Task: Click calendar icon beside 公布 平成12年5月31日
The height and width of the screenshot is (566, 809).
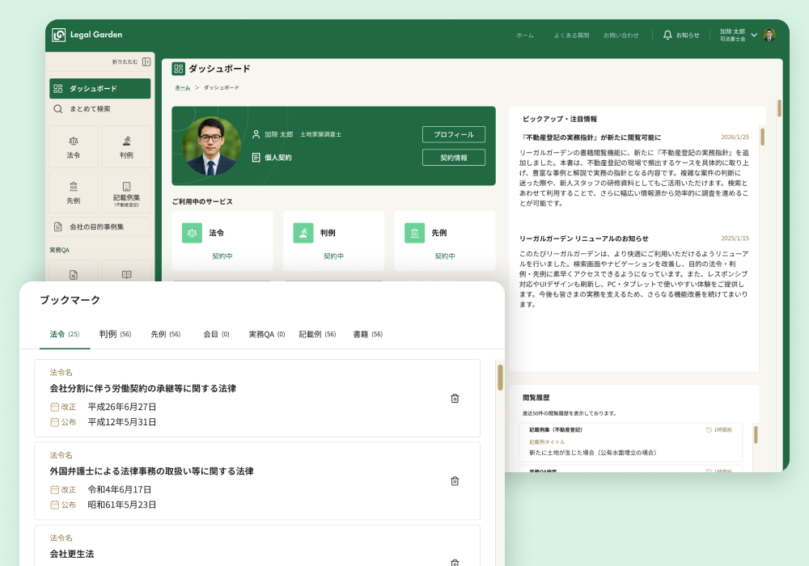Action: 55,422
